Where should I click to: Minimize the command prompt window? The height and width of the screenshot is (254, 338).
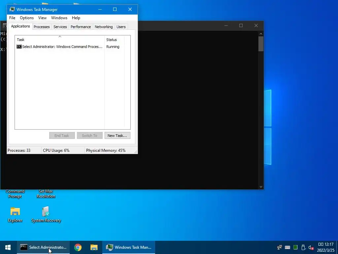coord(226,25)
